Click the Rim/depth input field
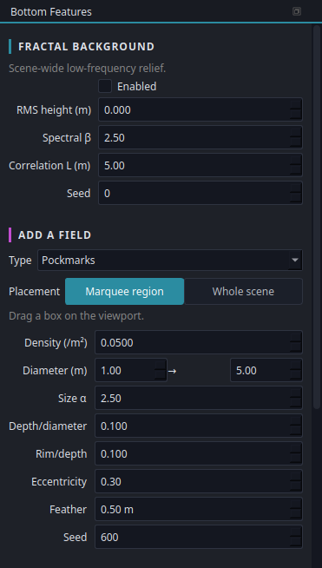322x568 pixels. point(199,454)
